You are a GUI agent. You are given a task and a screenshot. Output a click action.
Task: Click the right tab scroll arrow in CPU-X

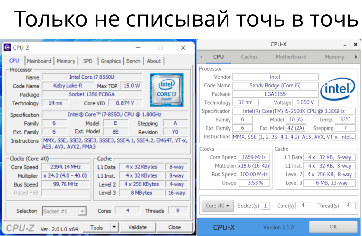[x=356, y=57]
